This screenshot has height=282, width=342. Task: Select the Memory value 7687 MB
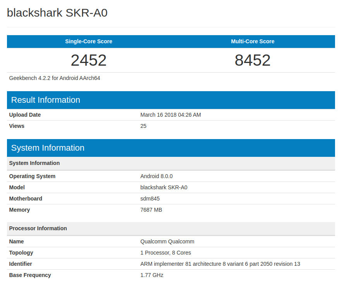(x=151, y=210)
